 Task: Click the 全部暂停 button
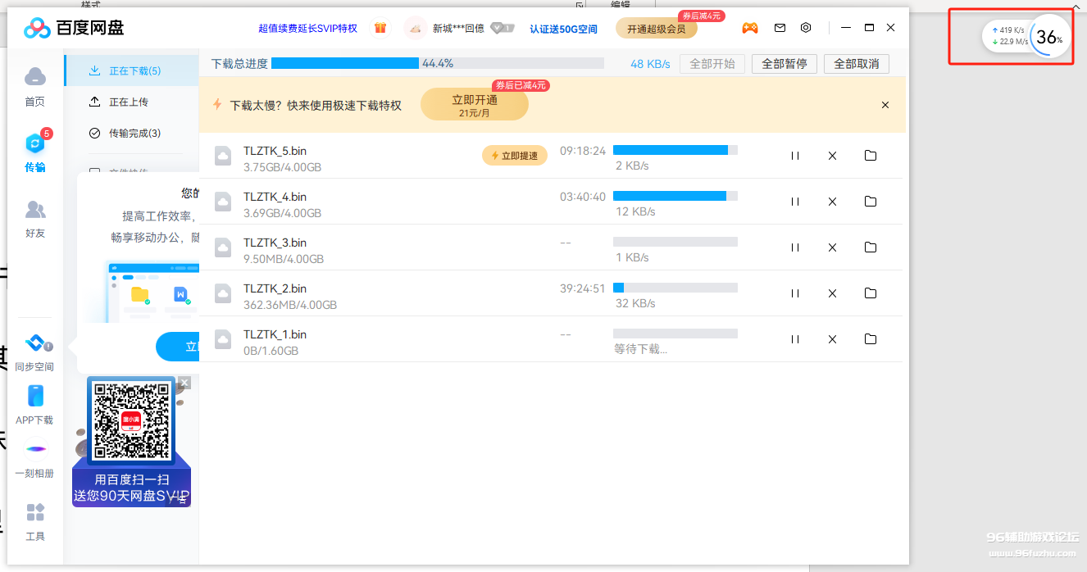tap(785, 64)
